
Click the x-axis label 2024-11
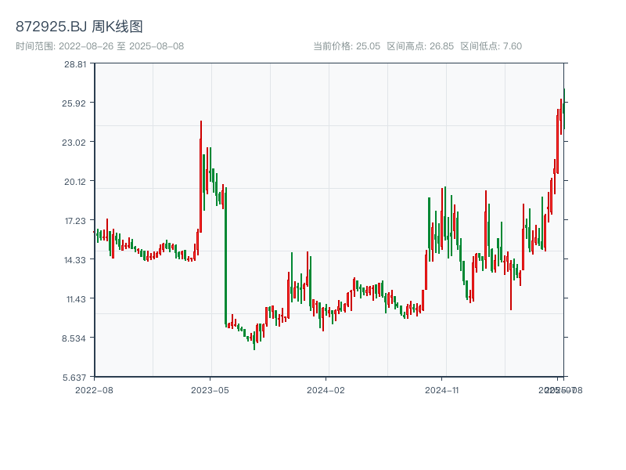point(441,390)
